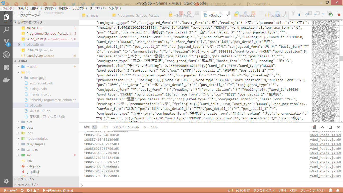Open Source Control view with badge 2
343x193 pixels.
click(x=6, y=42)
